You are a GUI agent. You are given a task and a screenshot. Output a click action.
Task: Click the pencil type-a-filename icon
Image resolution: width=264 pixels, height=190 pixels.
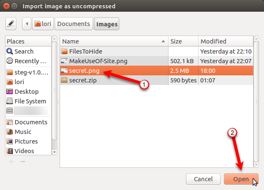coord(11,24)
